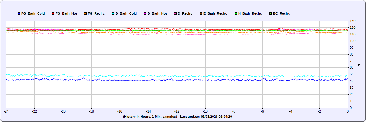
Task: Hide the D_Recirc series via its label
Action: pyautogui.click(x=185, y=14)
